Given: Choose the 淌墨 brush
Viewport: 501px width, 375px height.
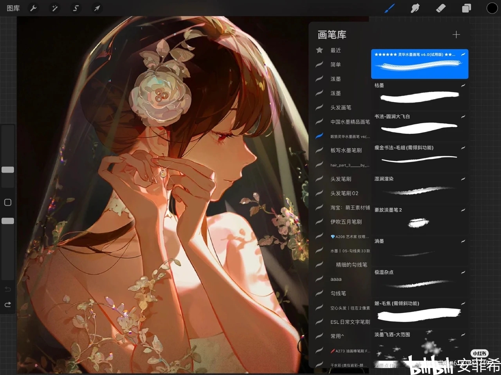Looking at the screenshot, I should click(x=420, y=251).
